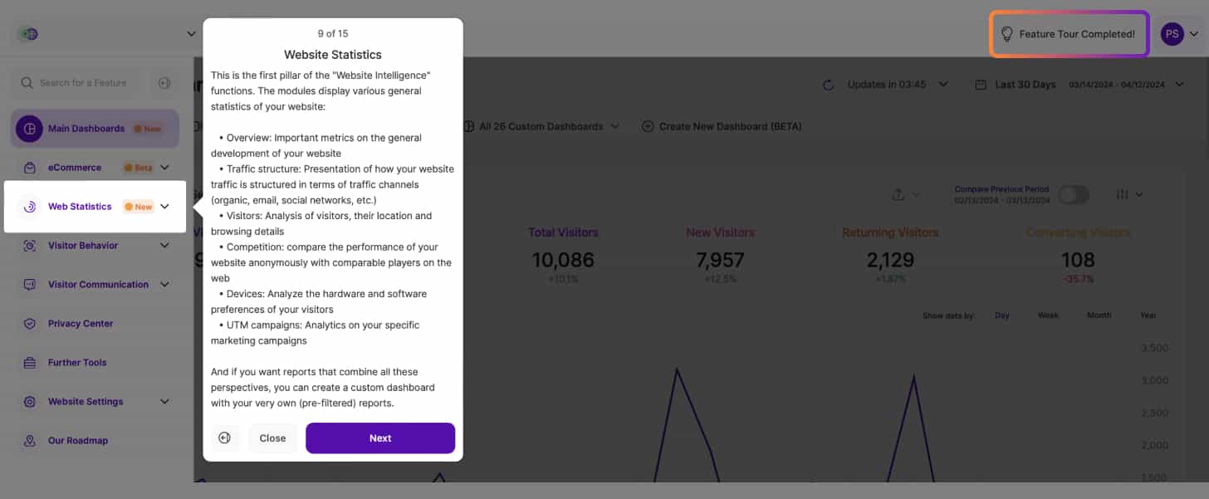Viewport: 1209px width, 499px height.
Task: Click the refresh icon beside Updates timer
Action: click(828, 85)
